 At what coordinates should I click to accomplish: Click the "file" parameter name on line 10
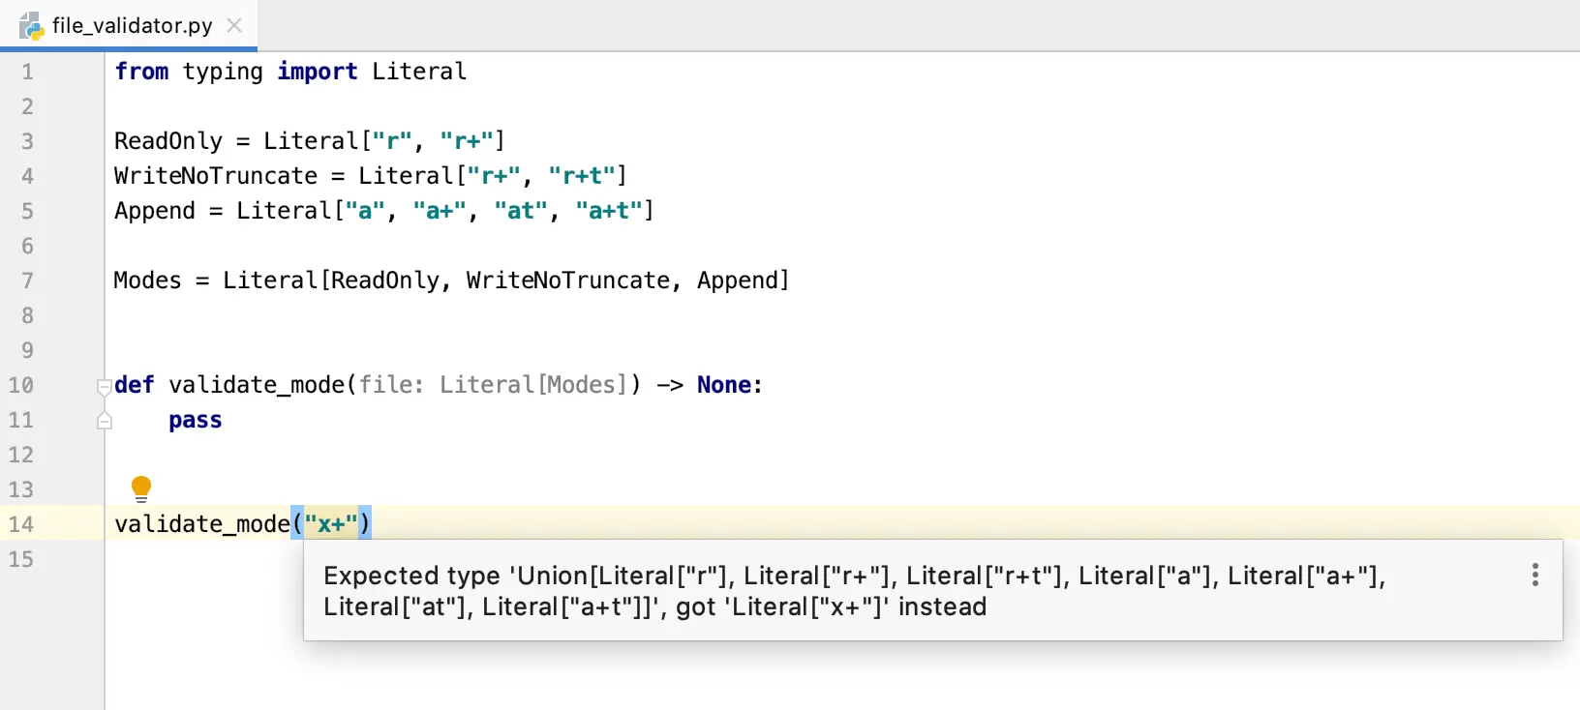click(x=385, y=385)
